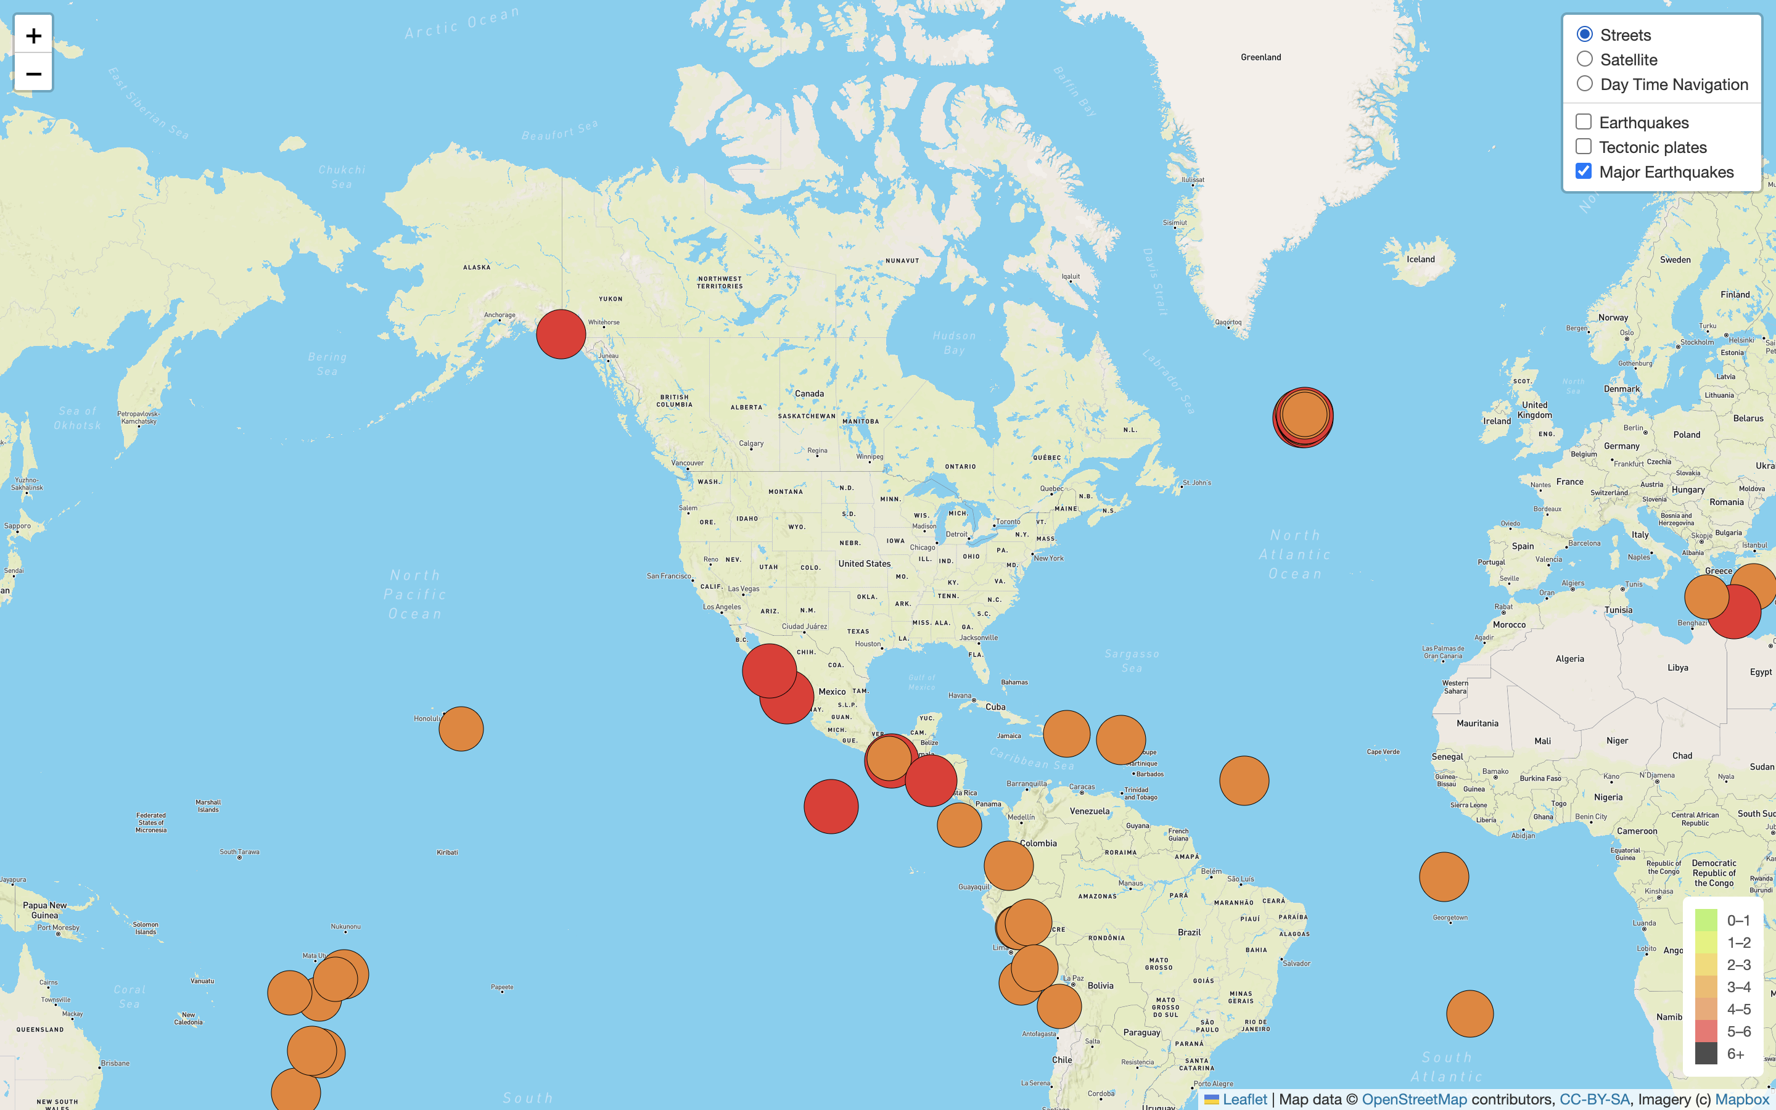Click the orange marker east of the Caribbean
The image size is (1776, 1110).
point(1243,780)
